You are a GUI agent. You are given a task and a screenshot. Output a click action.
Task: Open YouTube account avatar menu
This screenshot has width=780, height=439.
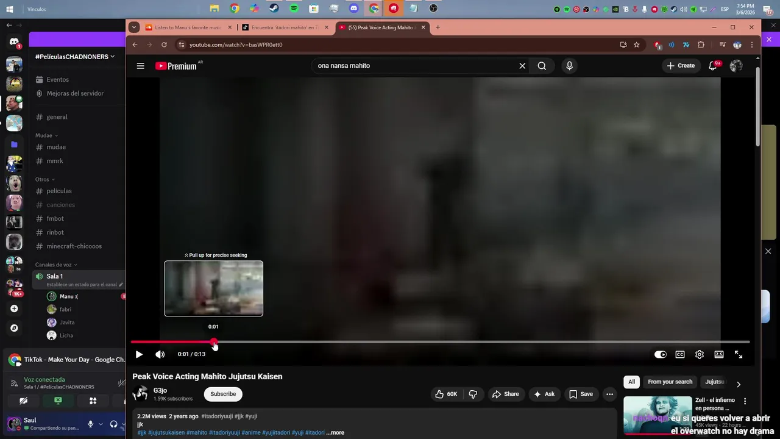coord(736,66)
